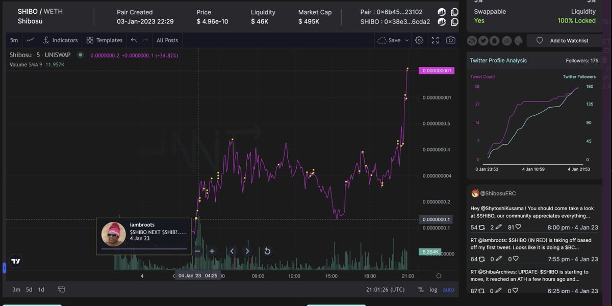Save the chart layout
Screen dimensions: 612x306
click(389, 40)
